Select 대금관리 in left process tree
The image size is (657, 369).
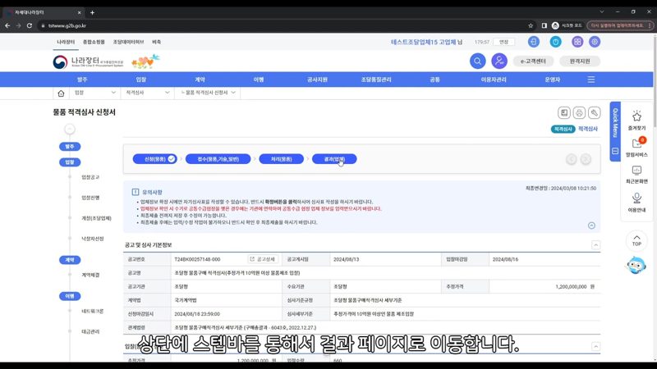[x=90, y=332]
